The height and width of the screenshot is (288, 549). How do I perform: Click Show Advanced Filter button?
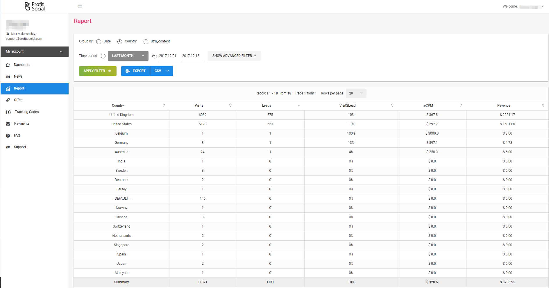click(234, 56)
